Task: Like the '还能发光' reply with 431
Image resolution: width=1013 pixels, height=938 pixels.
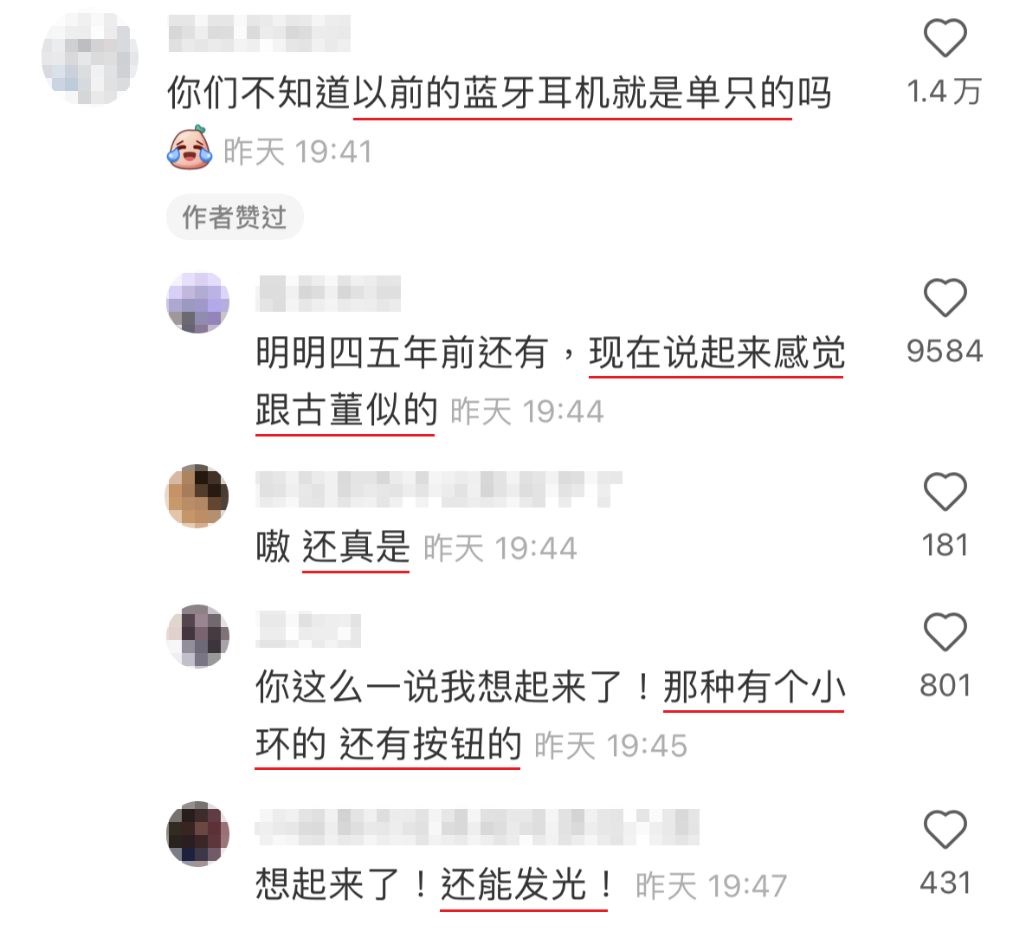Action: coord(945,829)
